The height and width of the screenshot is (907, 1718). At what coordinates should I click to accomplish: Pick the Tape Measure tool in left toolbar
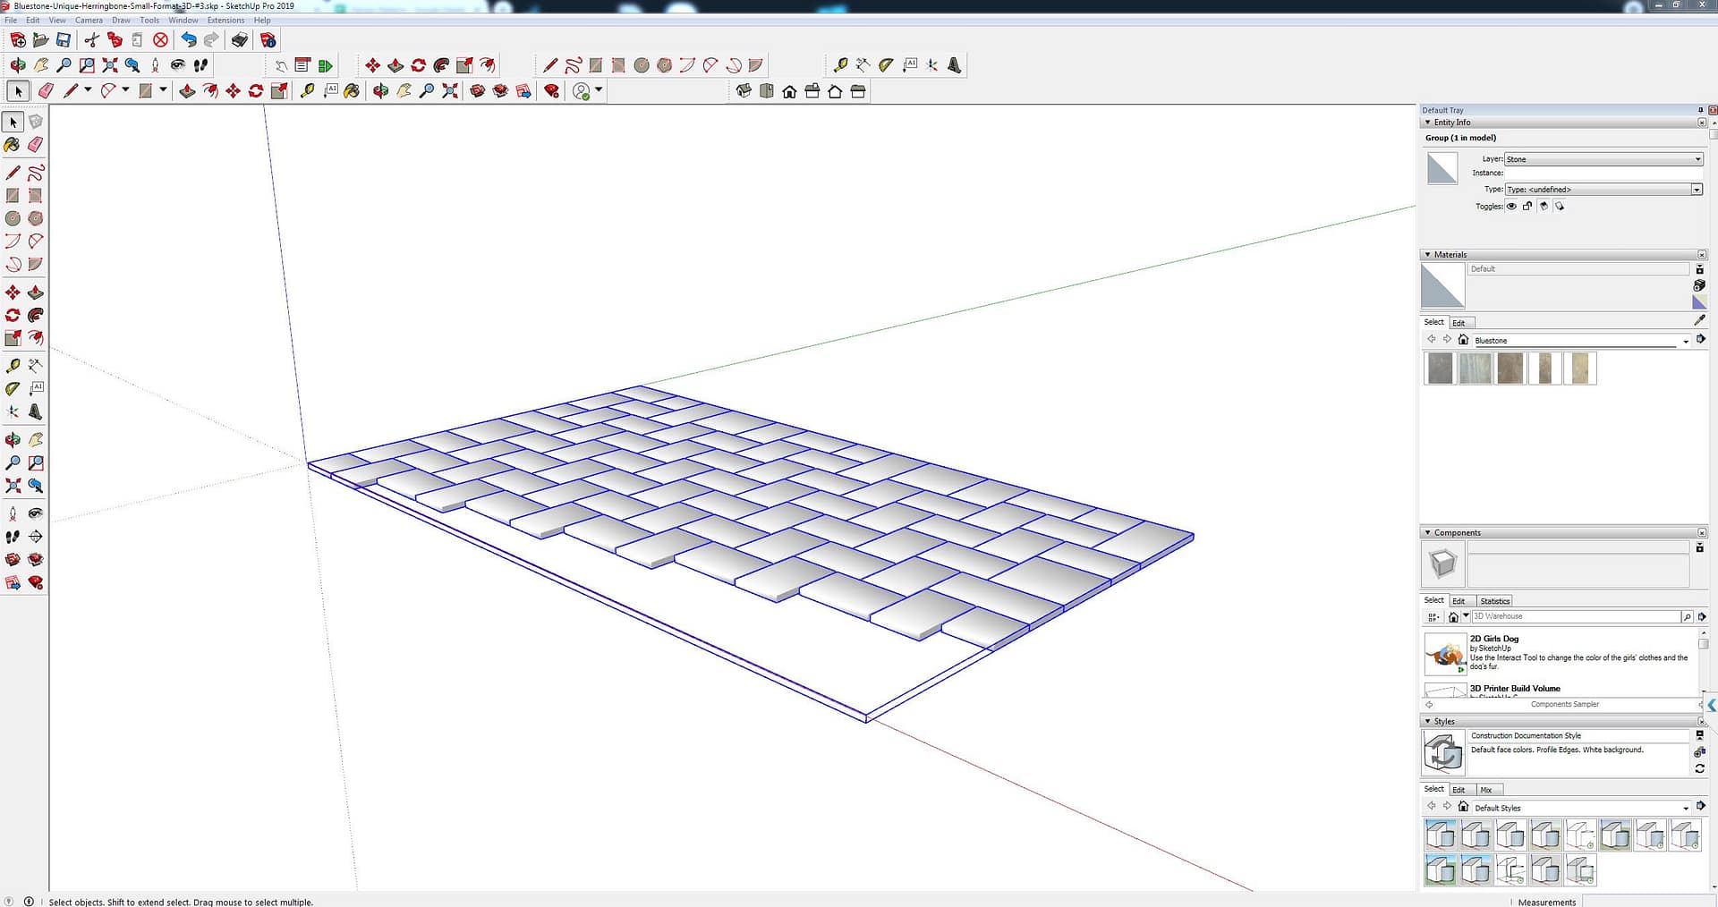coord(13,366)
